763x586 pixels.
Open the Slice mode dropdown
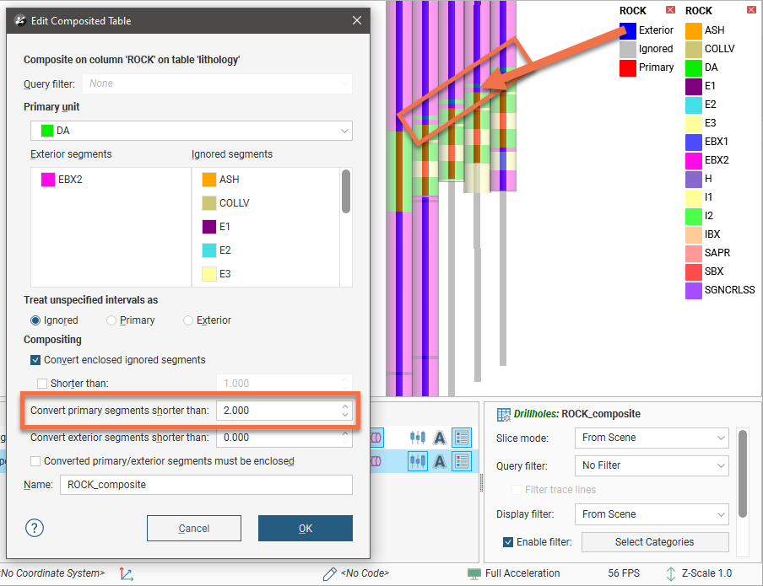(x=651, y=438)
